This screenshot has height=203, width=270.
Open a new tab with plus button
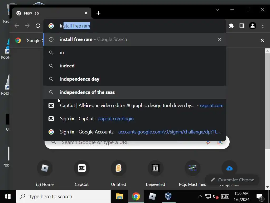tap(98, 13)
